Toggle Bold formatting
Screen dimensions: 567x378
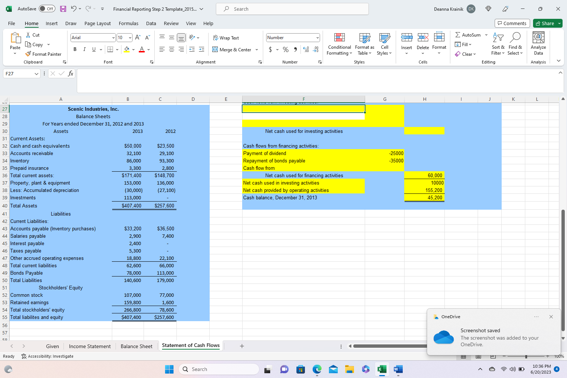(75, 49)
